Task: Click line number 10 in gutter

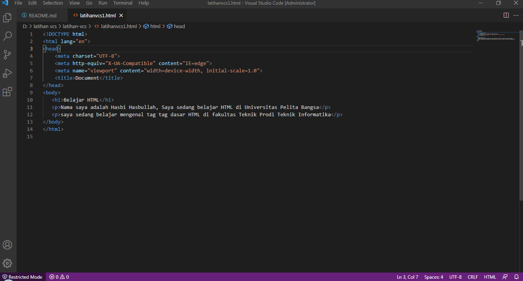Action: (x=30, y=100)
